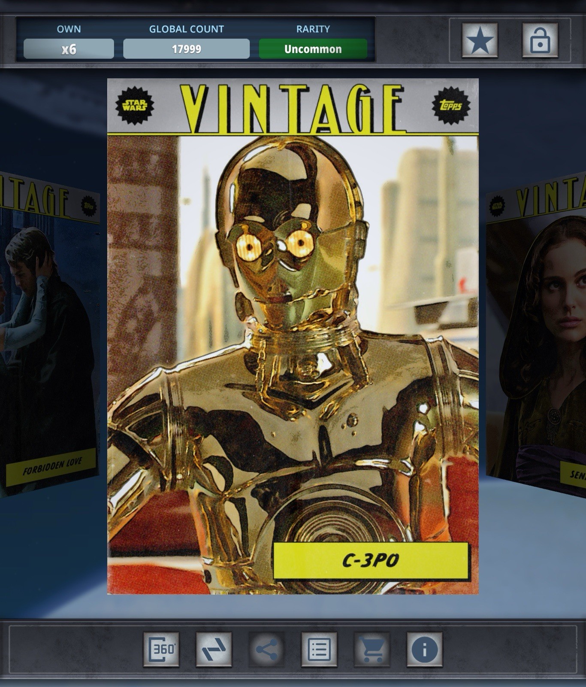Switch to the Padmé card on the right
586x687 pixels.
click(536, 335)
